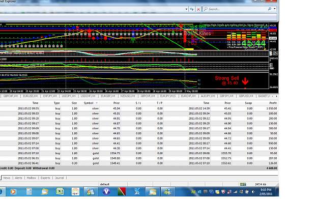Switch to the AUDJPY,H4 chart tab
318x199 pixels.
[208, 96]
